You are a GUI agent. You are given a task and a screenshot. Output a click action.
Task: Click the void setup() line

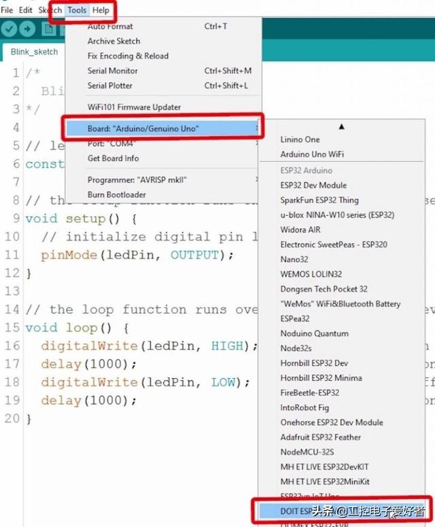(x=81, y=219)
